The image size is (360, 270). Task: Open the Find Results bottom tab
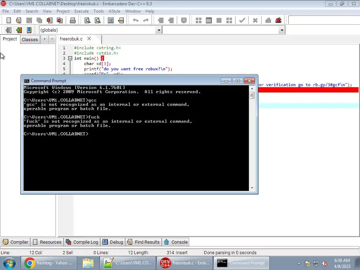coord(143,242)
